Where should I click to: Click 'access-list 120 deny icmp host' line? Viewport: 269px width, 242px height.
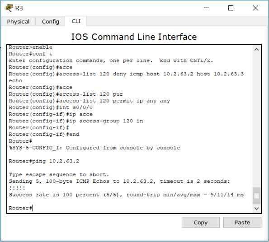point(126,74)
